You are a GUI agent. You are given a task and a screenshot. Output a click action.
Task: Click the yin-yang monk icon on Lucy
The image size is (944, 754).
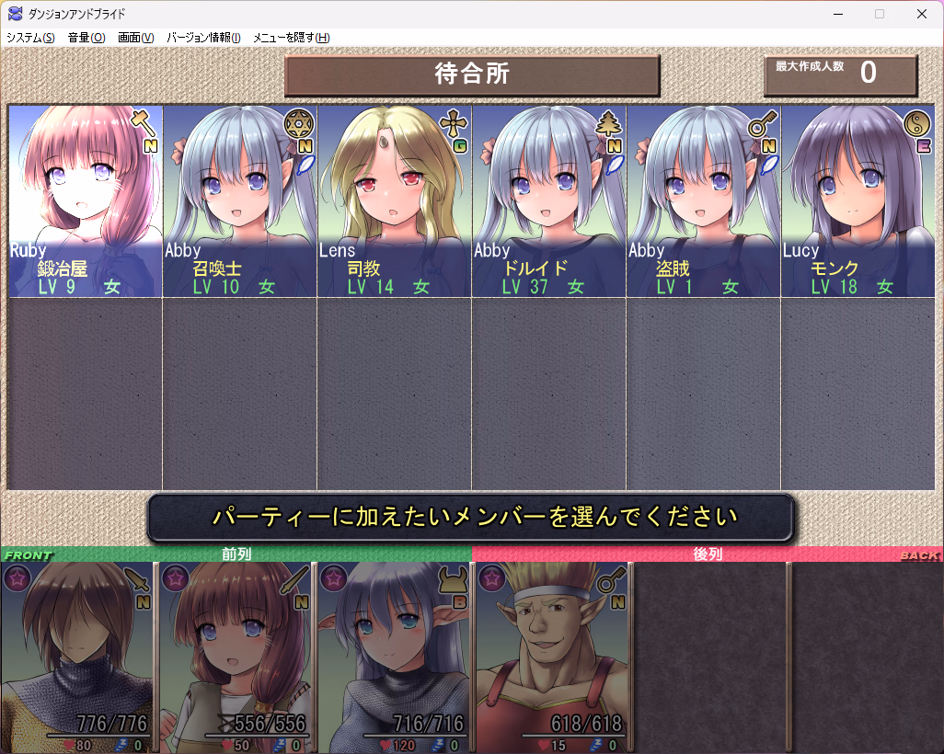[x=916, y=121]
